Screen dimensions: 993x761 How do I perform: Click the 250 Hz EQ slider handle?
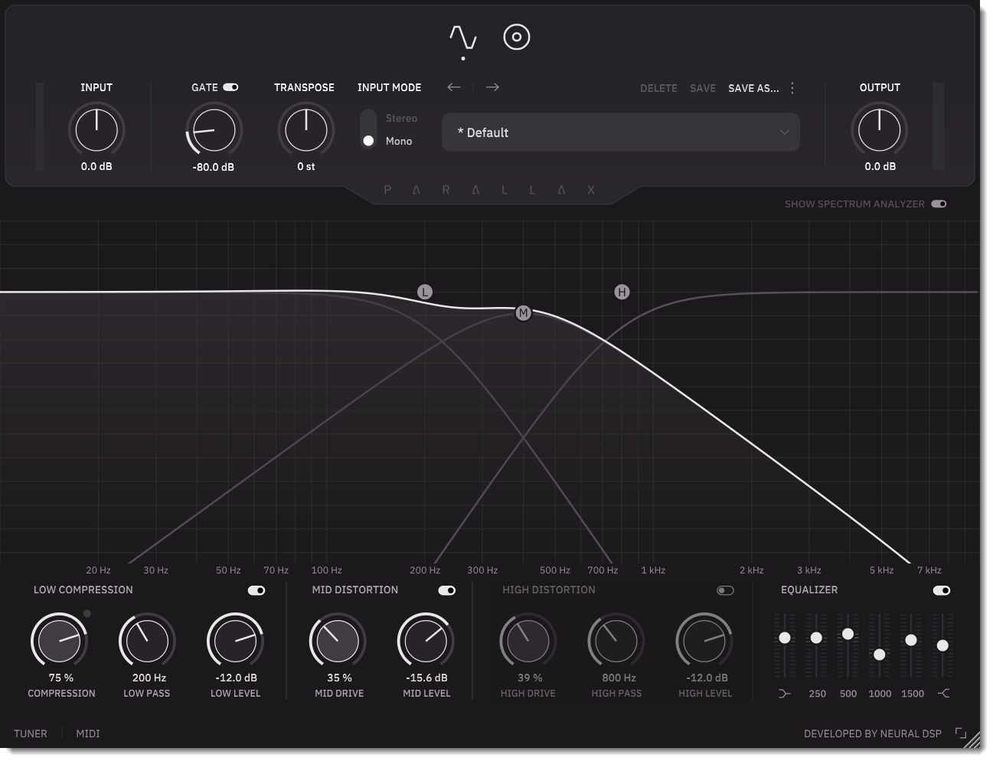pyautogui.click(x=816, y=638)
